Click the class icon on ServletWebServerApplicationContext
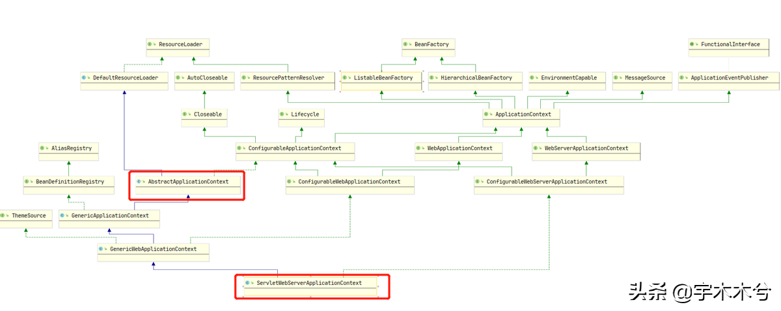Screen dimensions: 781x311 249,283
